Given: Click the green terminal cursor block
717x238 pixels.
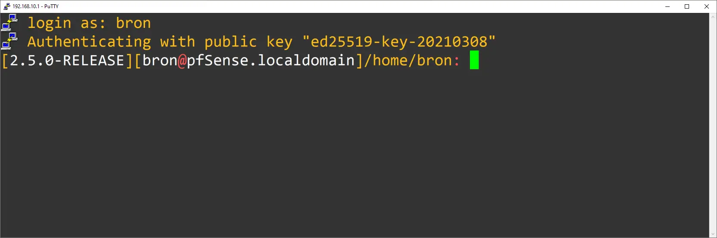Looking at the screenshot, I should pyautogui.click(x=474, y=60).
